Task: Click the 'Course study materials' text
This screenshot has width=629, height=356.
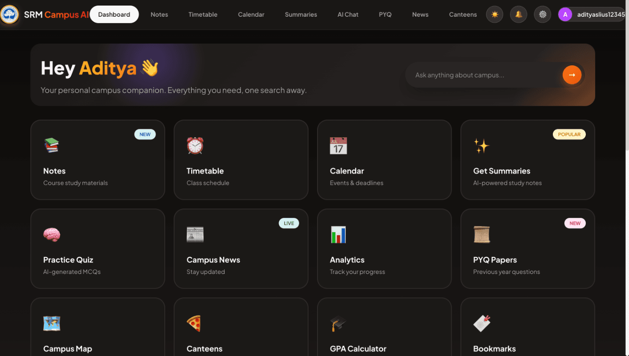Action: coord(75,183)
